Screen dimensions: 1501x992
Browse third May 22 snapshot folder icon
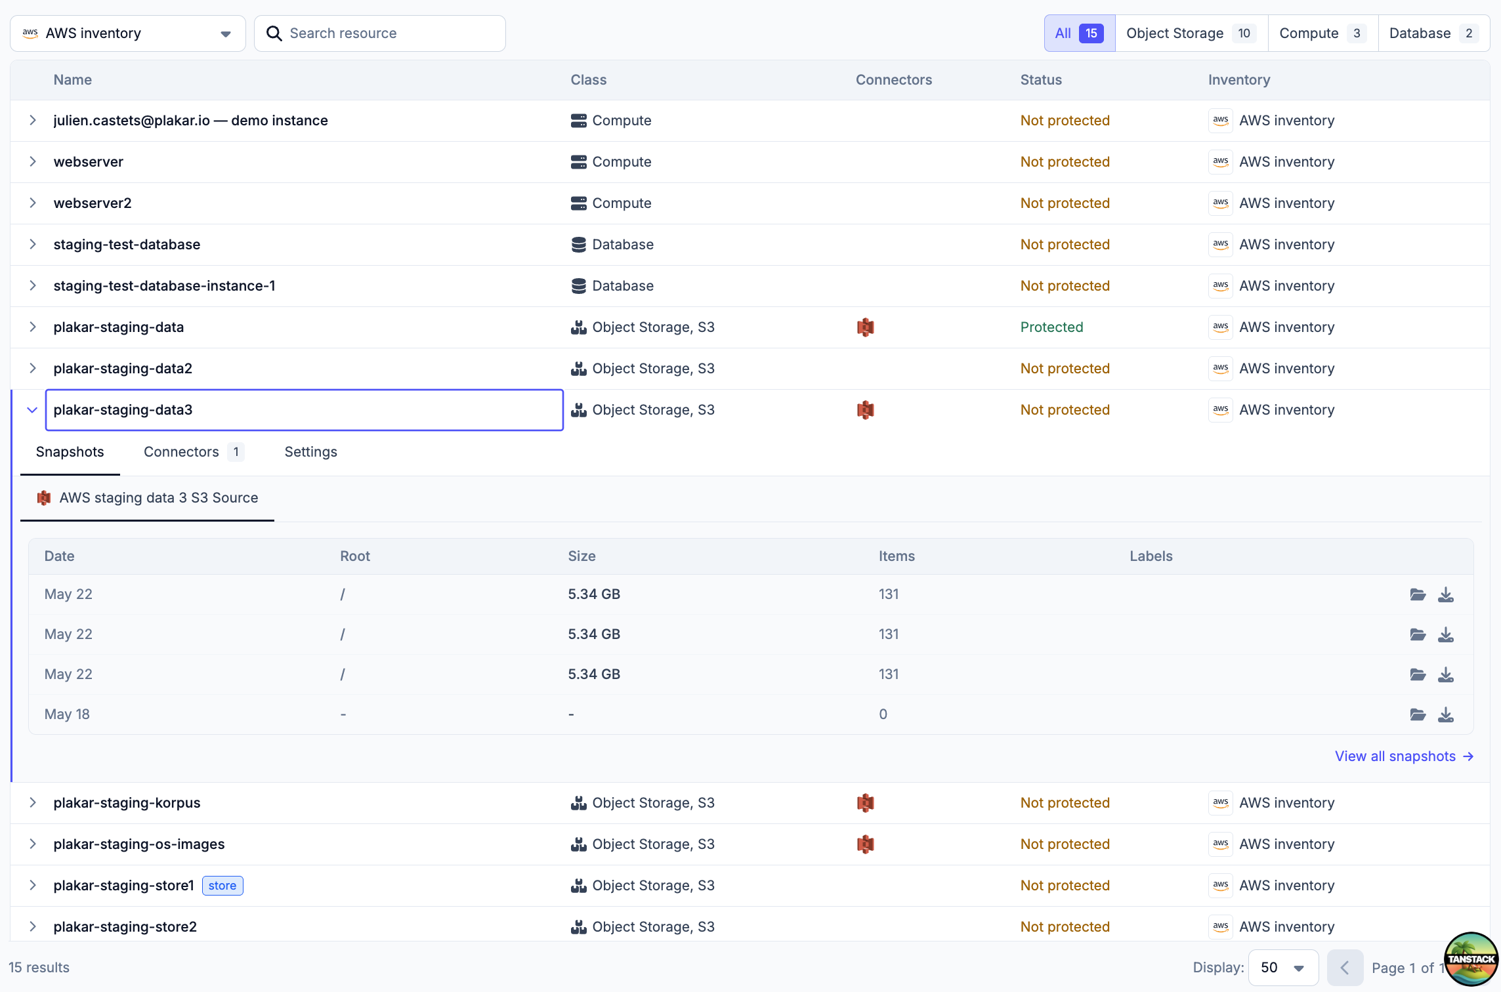click(1418, 675)
